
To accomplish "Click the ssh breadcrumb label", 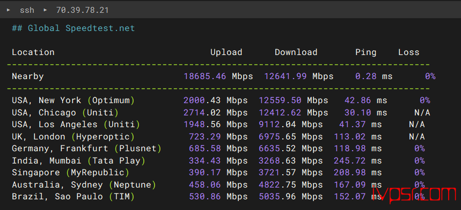I will (x=27, y=10).
